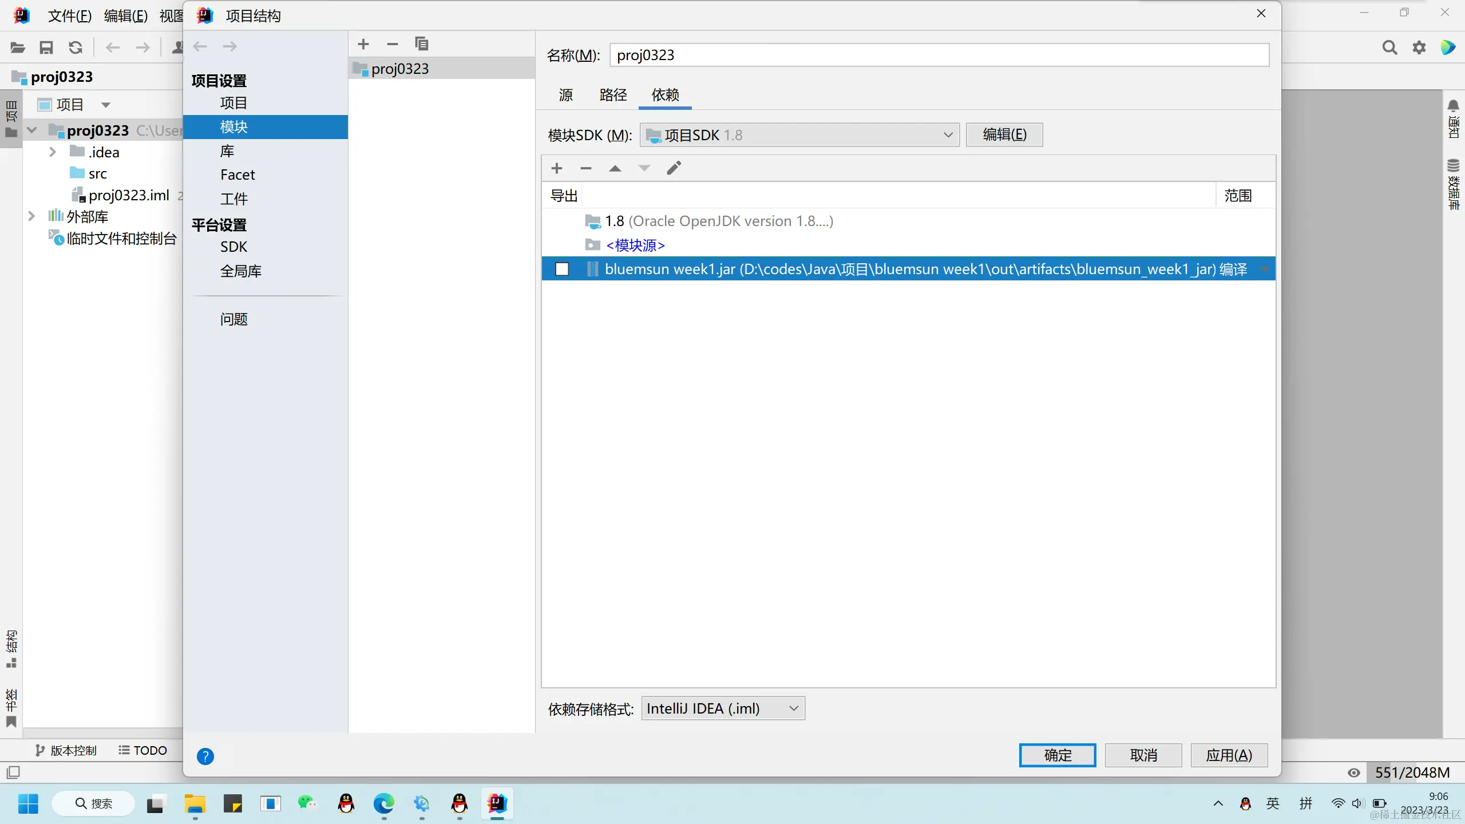Click the remove dependency minus icon
Image resolution: width=1465 pixels, height=824 pixels.
tap(585, 168)
